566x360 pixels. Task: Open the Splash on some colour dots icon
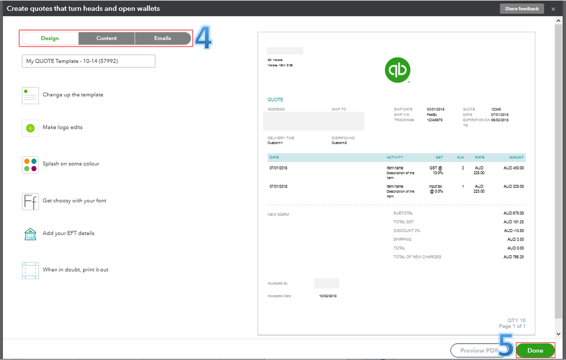pyautogui.click(x=31, y=165)
